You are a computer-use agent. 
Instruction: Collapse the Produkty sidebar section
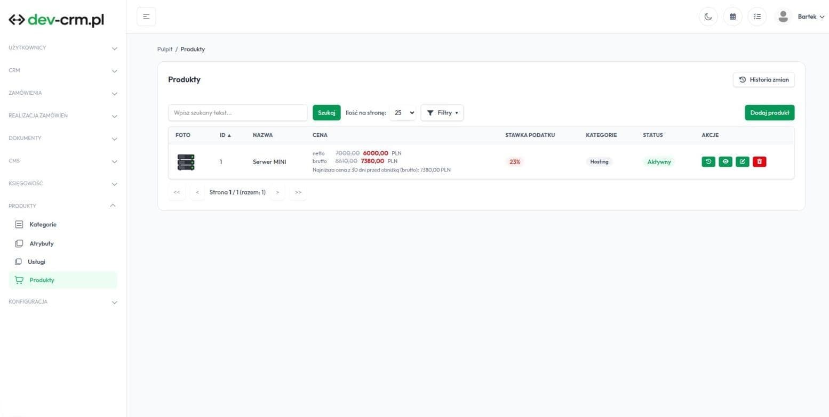click(x=63, y=206)
